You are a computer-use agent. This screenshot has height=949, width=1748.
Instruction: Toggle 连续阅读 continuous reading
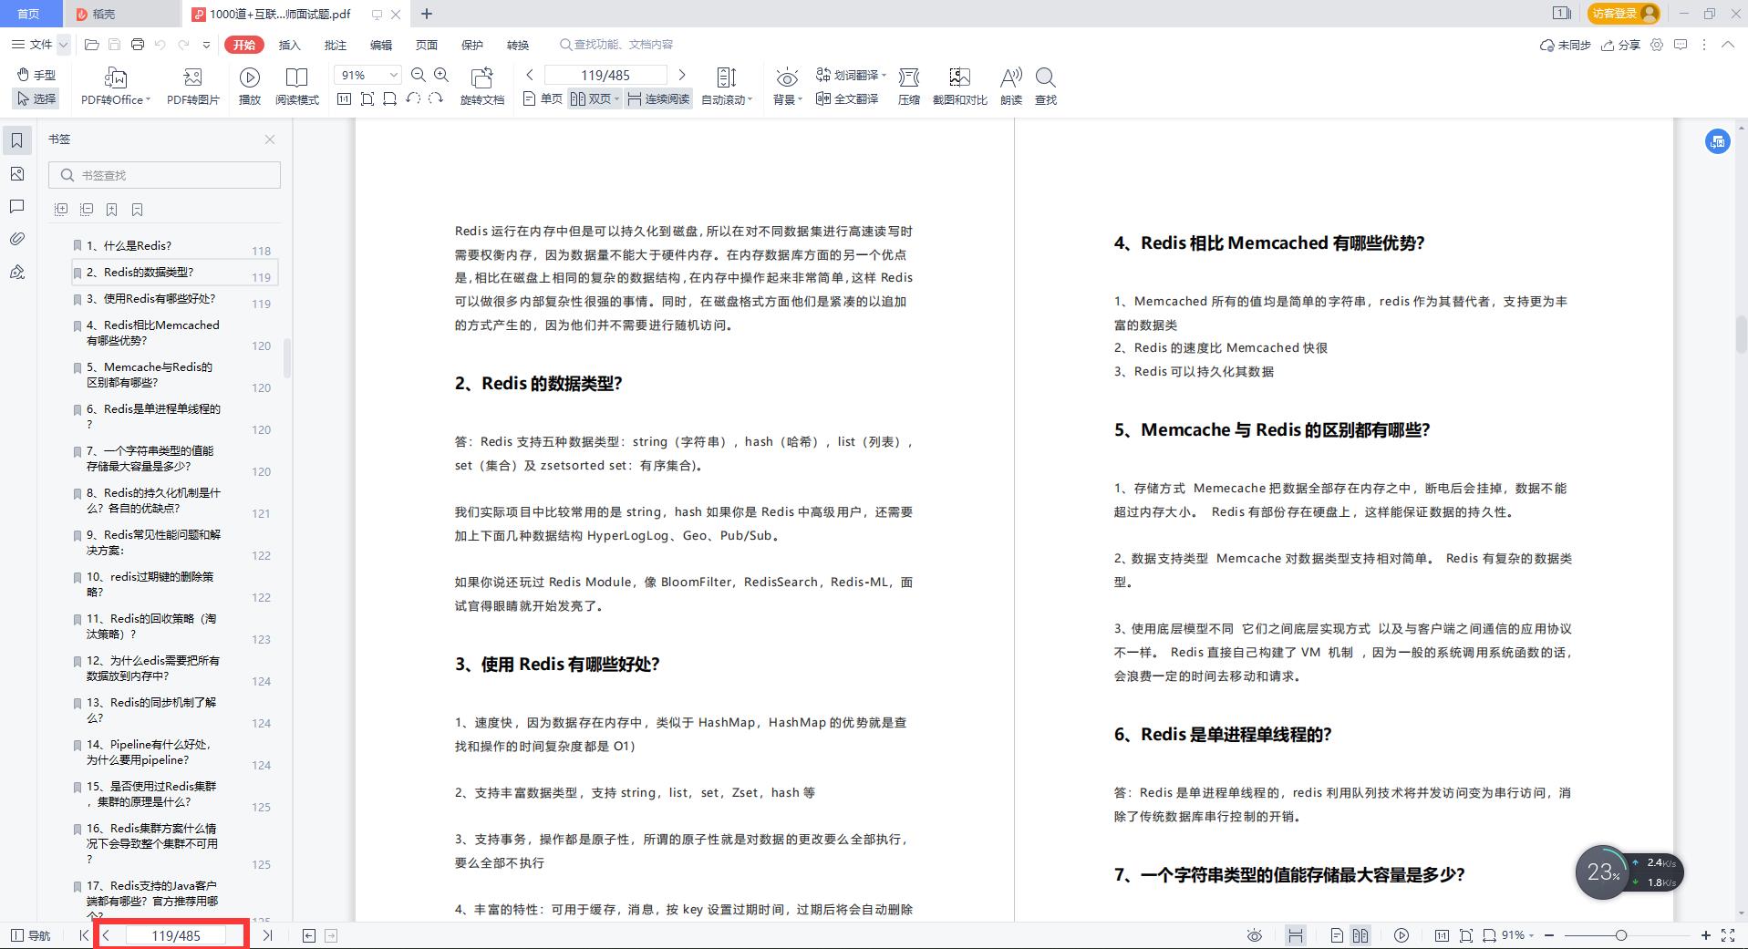659,98
